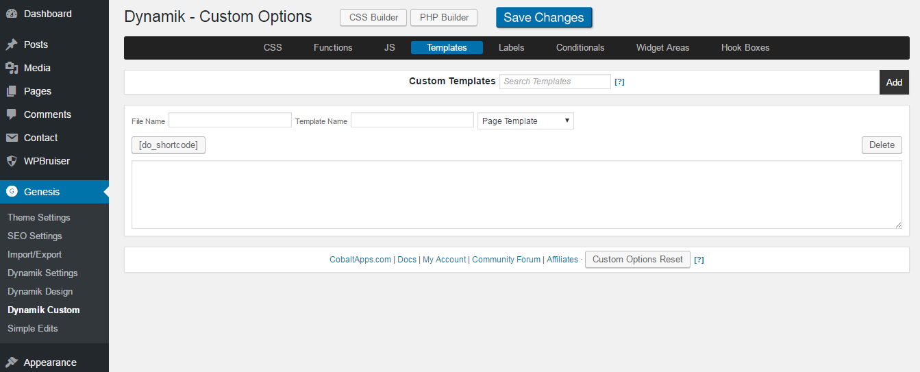
Task: Delete the current template
Action: pyautogui.click(x=882, y=145)
